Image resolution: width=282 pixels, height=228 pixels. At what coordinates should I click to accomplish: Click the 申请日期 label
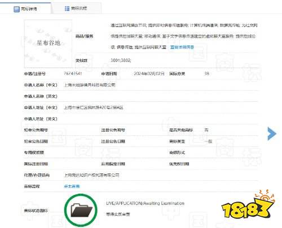click(109, 74)
